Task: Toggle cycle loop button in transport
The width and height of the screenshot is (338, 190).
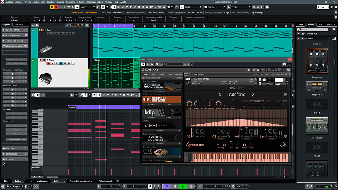Action: 166,186
